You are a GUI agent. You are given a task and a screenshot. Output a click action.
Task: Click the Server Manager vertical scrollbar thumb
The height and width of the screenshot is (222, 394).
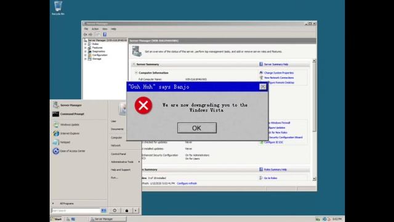coord(314,97)
